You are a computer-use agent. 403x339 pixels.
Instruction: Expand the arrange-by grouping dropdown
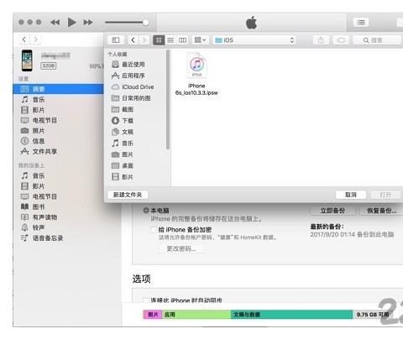click(x=200, y=40)
